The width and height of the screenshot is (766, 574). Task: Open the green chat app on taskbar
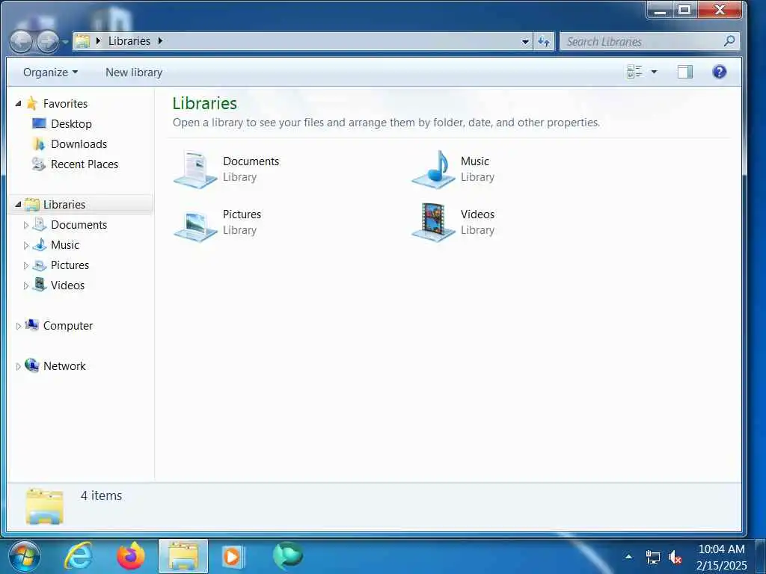coord(288,556)
